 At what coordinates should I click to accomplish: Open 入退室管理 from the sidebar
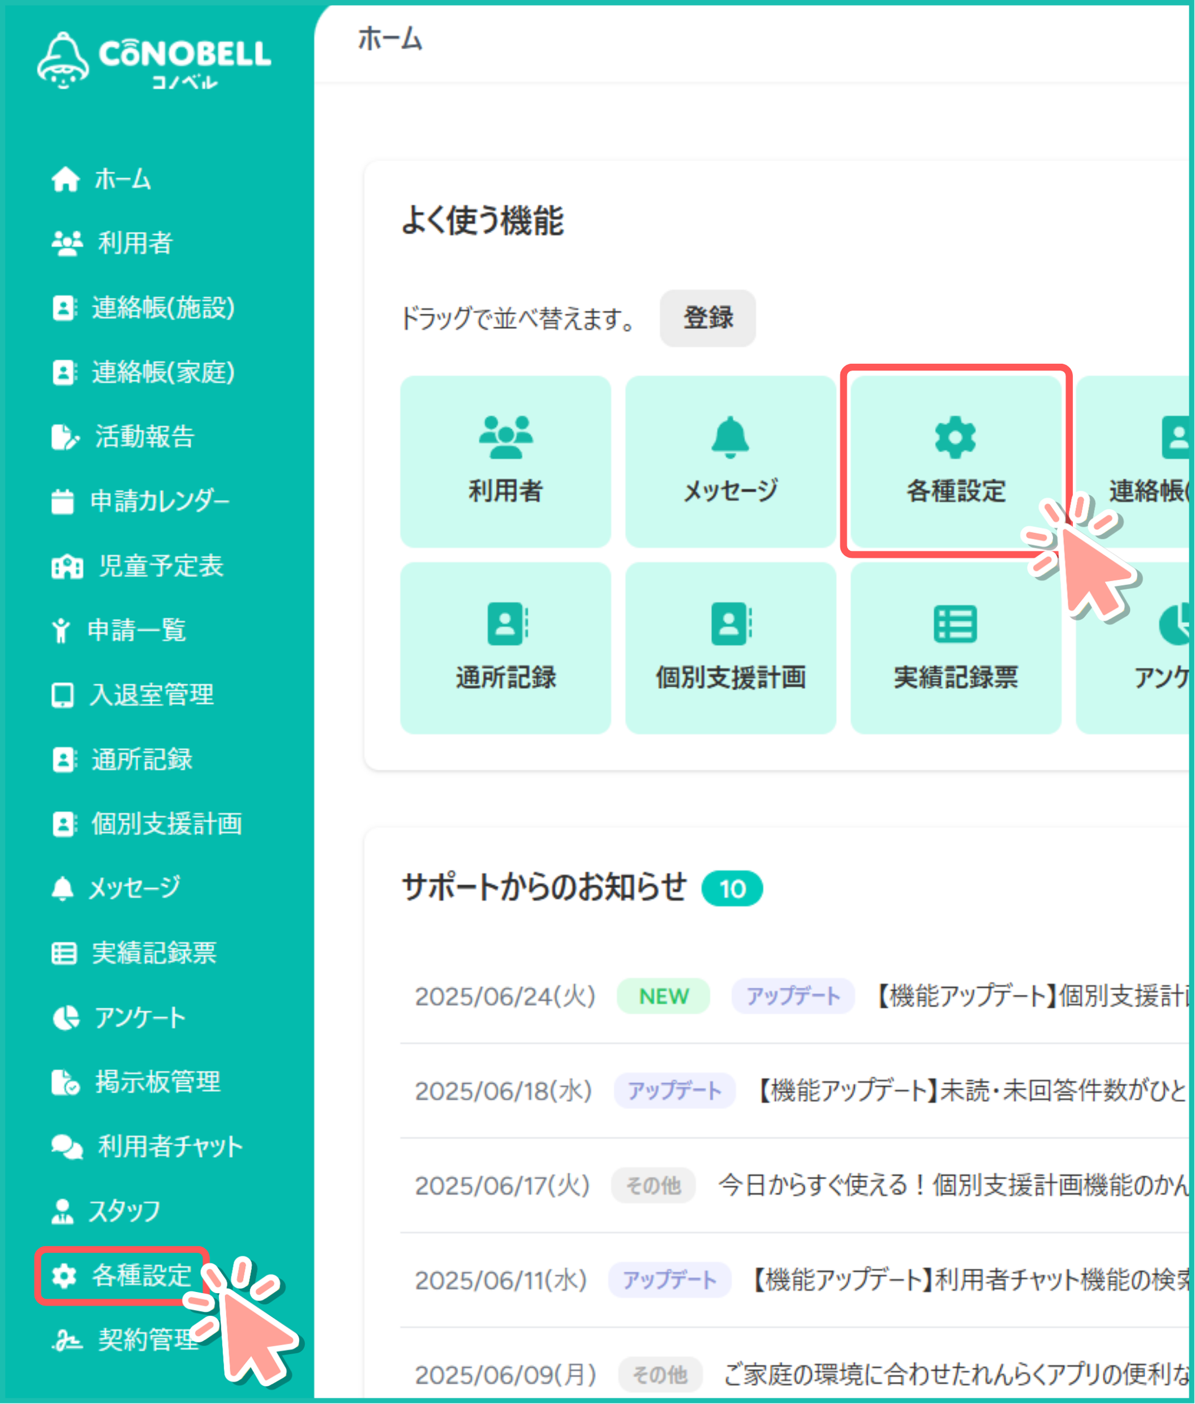[151, 694]
